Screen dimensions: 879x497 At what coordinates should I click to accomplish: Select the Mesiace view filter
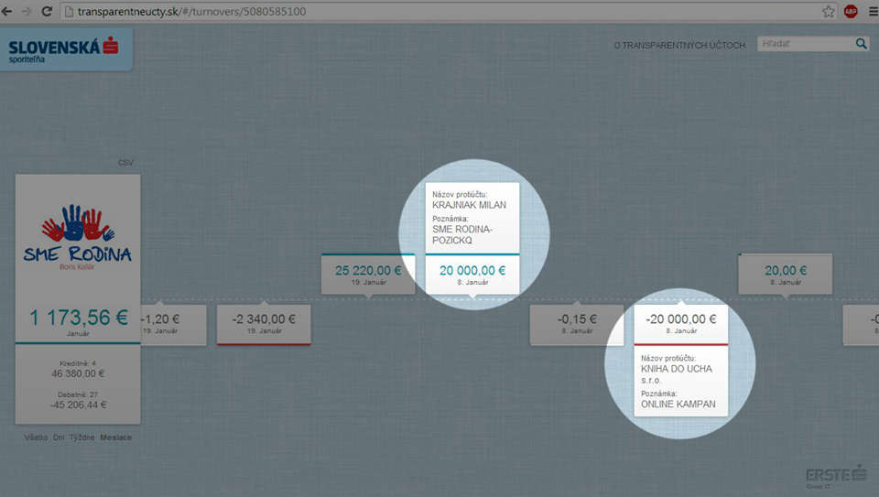[115, 437]
